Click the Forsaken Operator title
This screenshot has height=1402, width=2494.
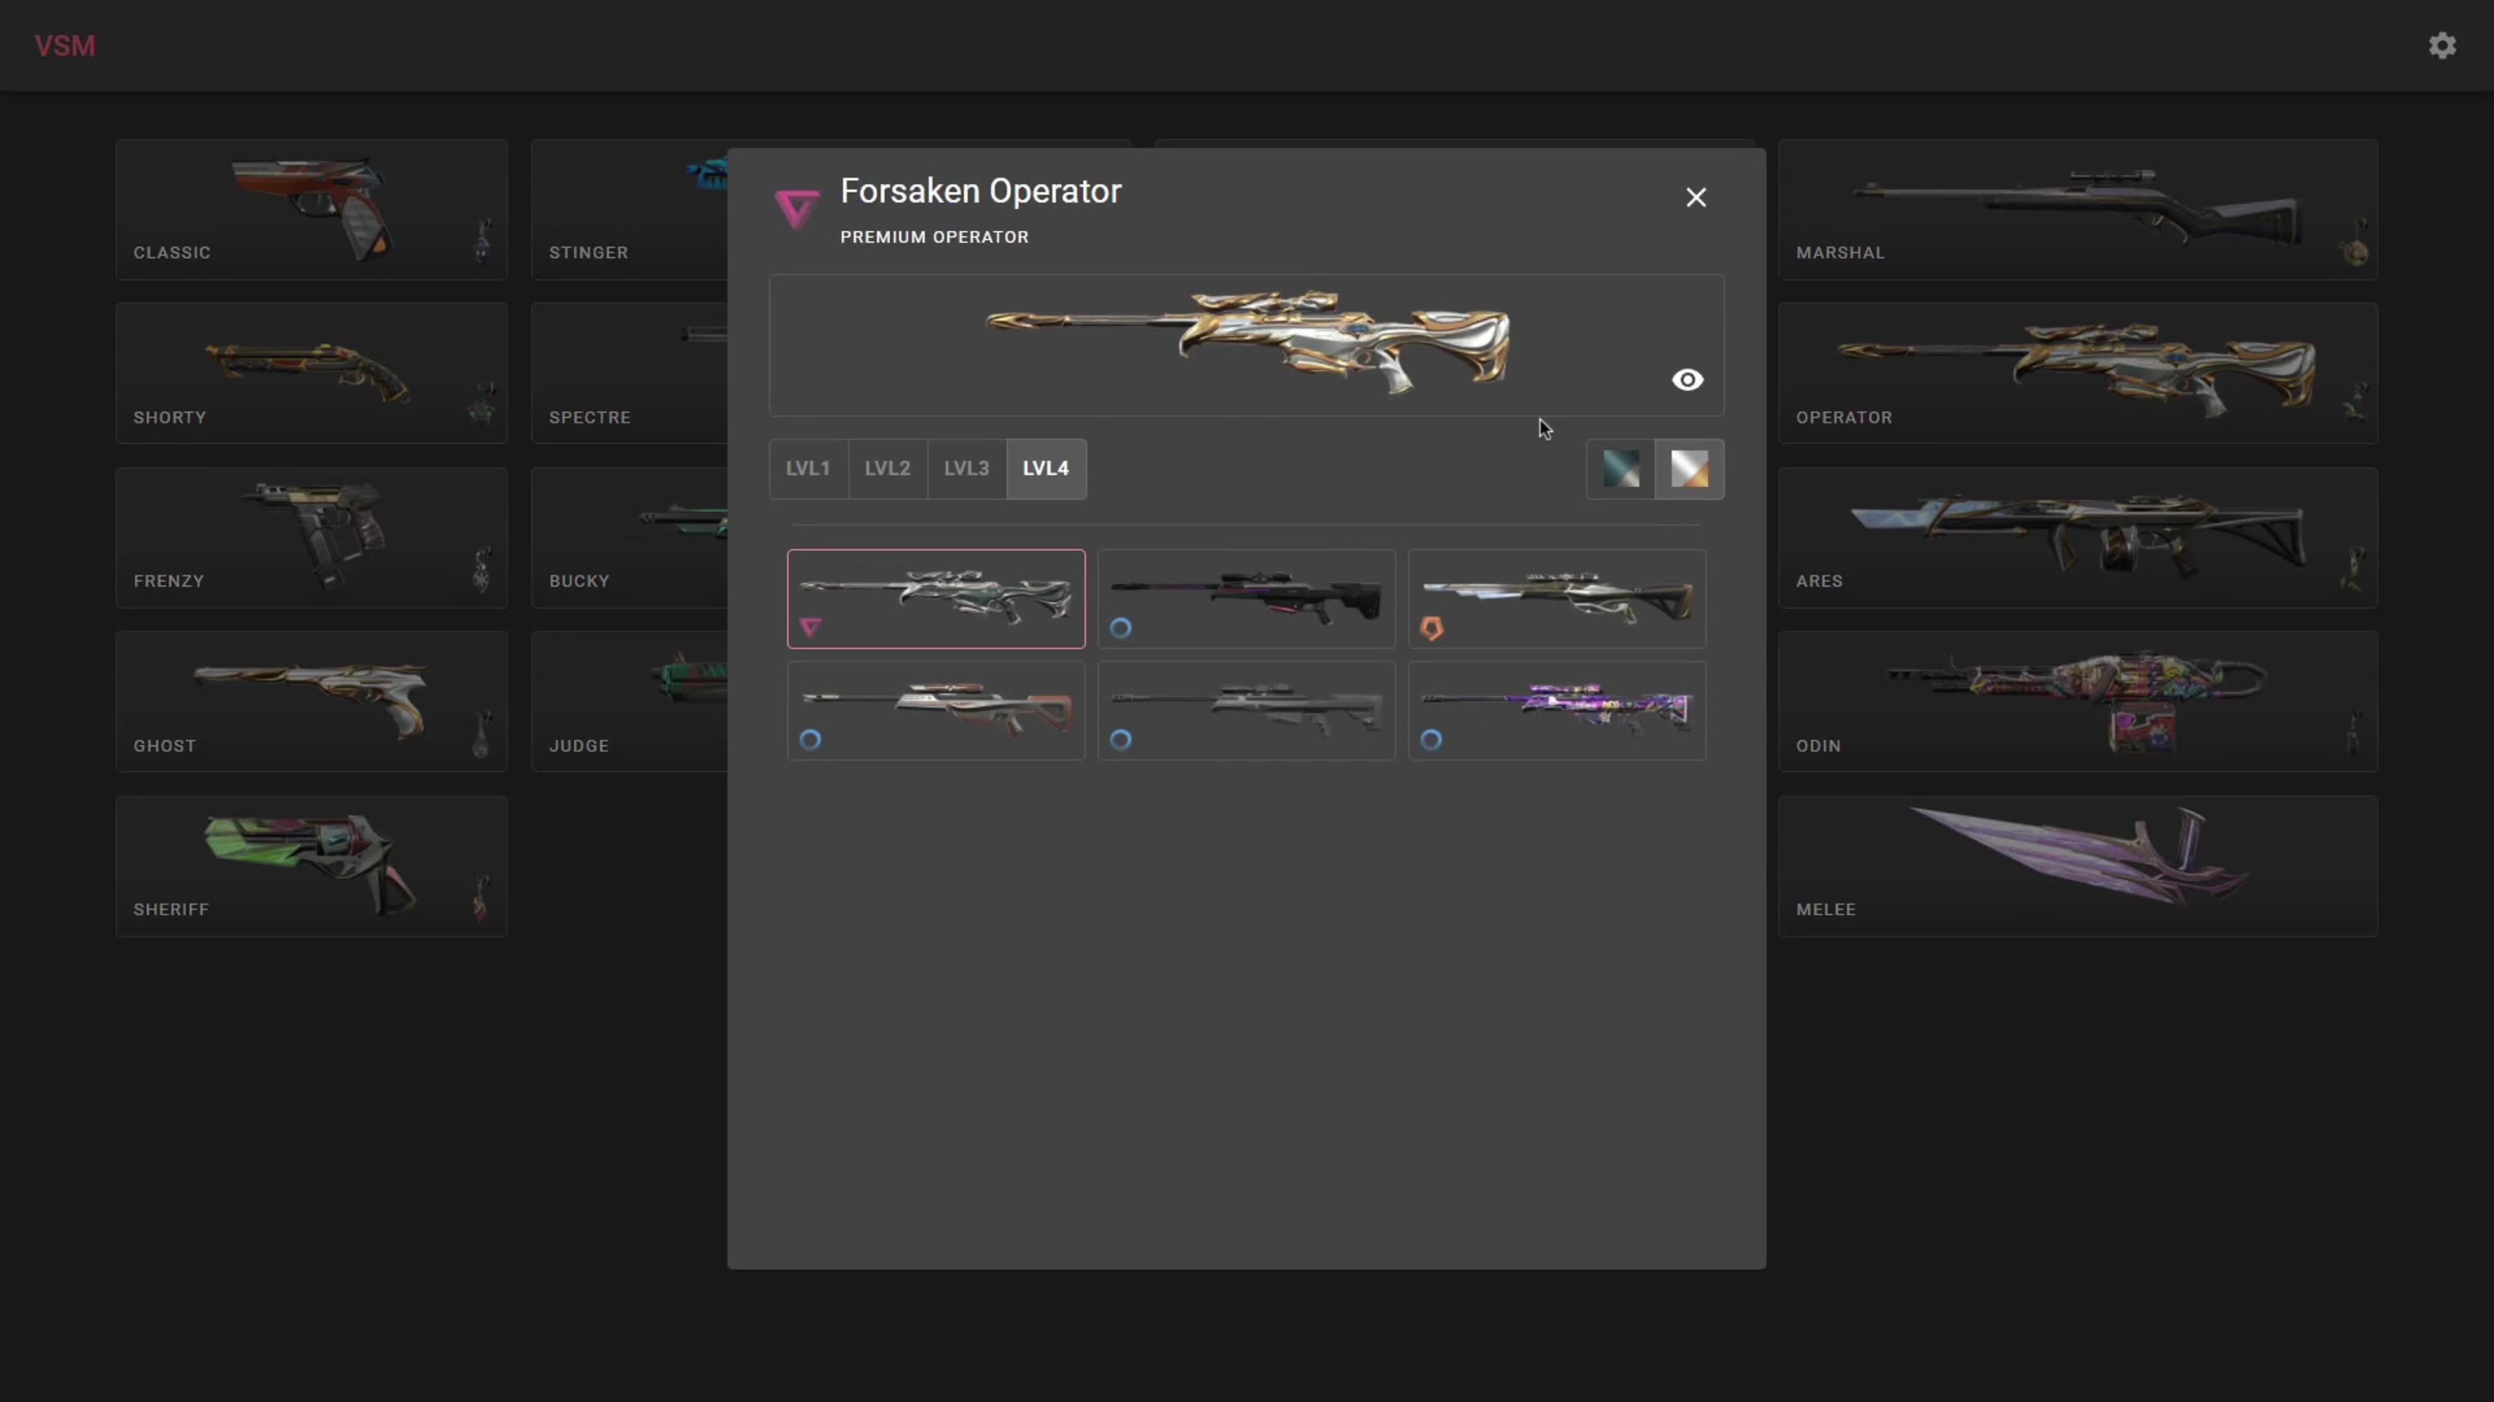[x=981, y=192]
